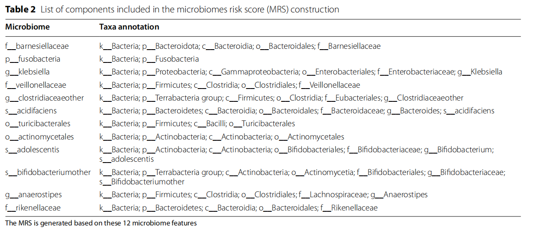Select the p__fusobacteria microbiome cell
Viewport: 543px width, 228px height.
click(33, 59)
